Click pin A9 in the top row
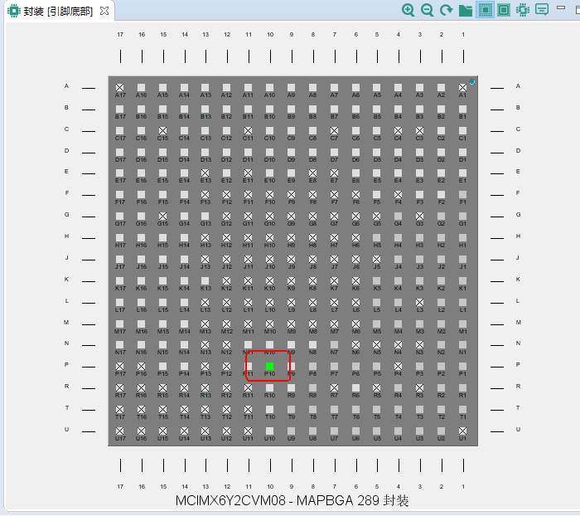 291,87
